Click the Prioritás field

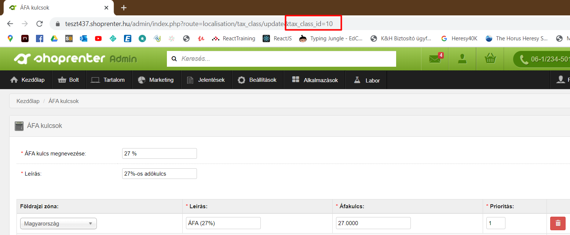496,223
